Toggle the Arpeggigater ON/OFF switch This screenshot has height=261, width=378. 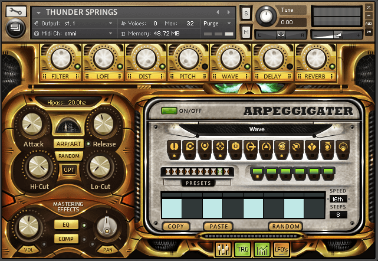(169, 110)
